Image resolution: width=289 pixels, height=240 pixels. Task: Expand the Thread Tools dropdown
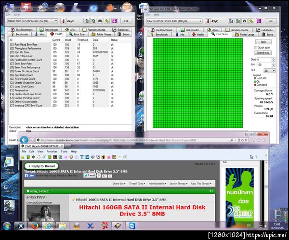pyautogui.click(x=137, y=184)
